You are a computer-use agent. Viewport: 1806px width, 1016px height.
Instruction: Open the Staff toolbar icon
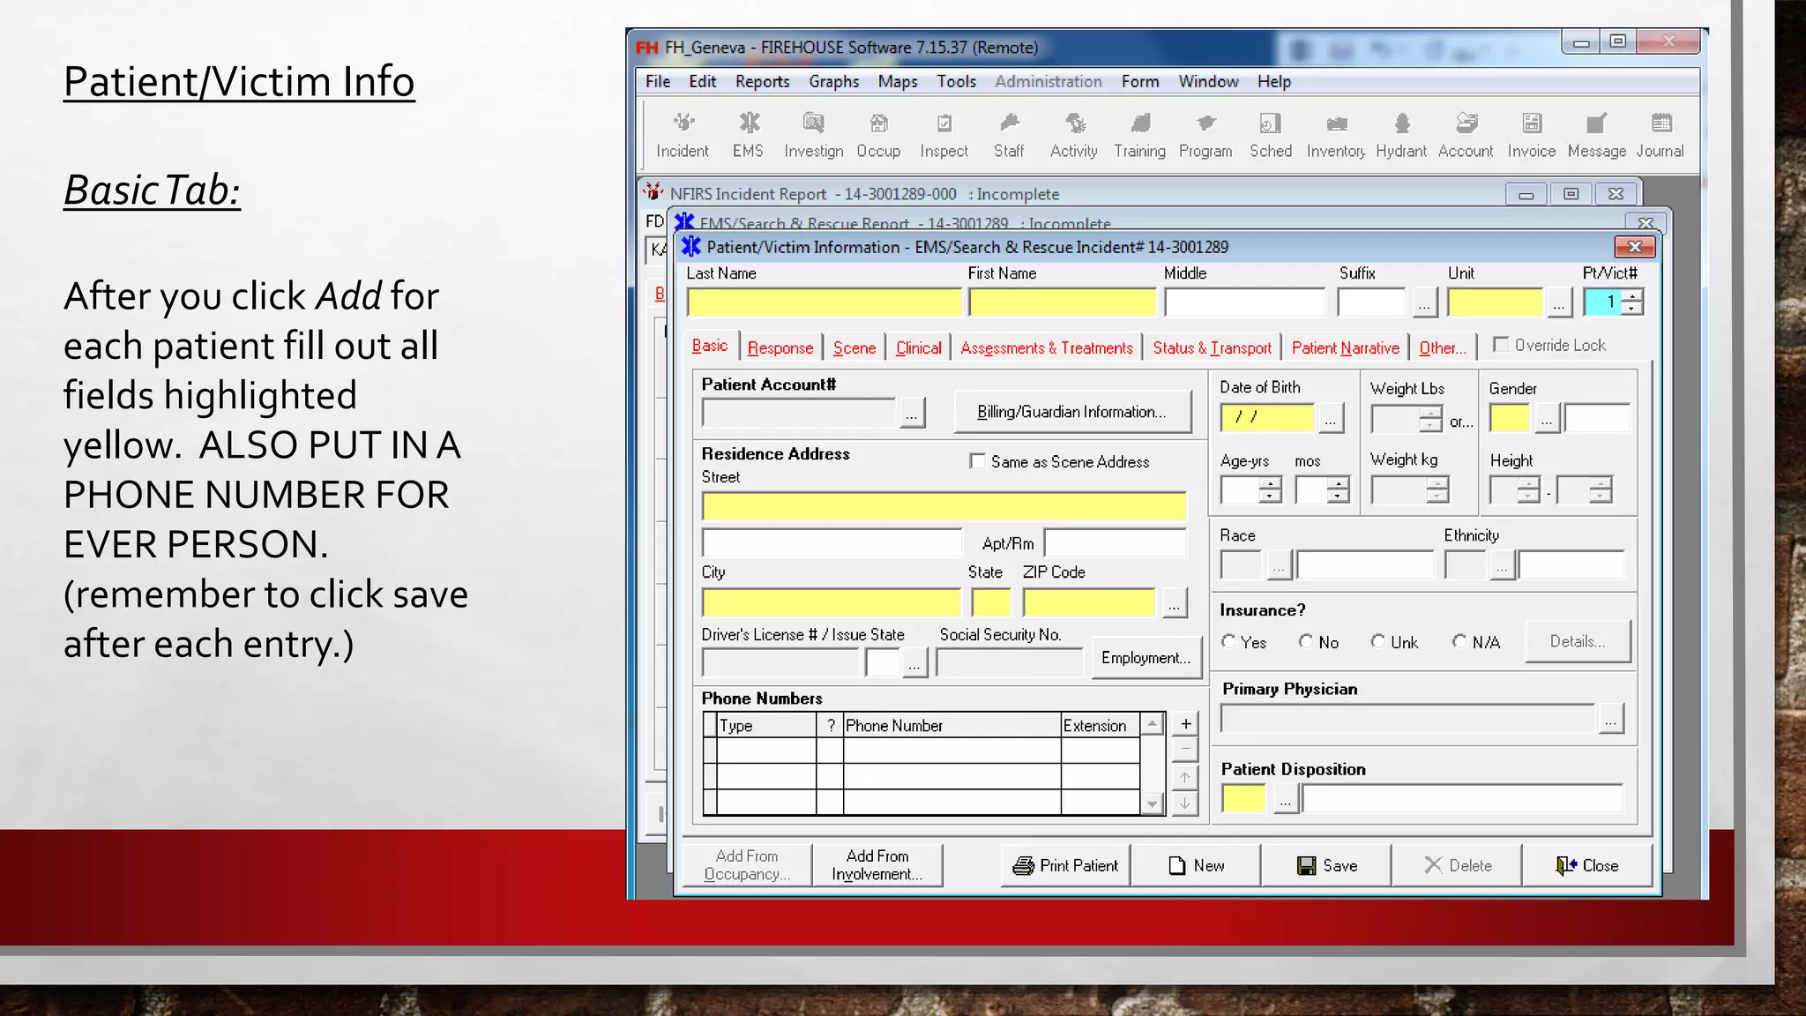(1009, 135)
